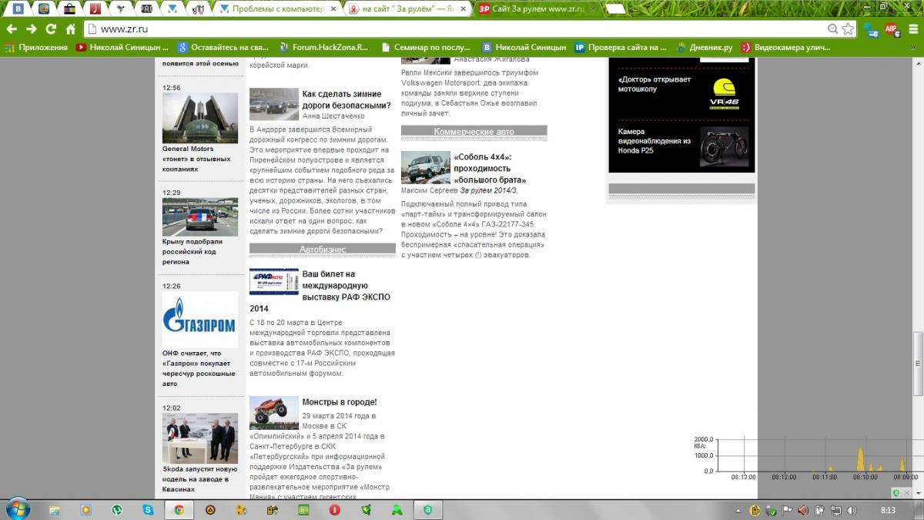Reload the page with the refresh icon

coord(51,29)
